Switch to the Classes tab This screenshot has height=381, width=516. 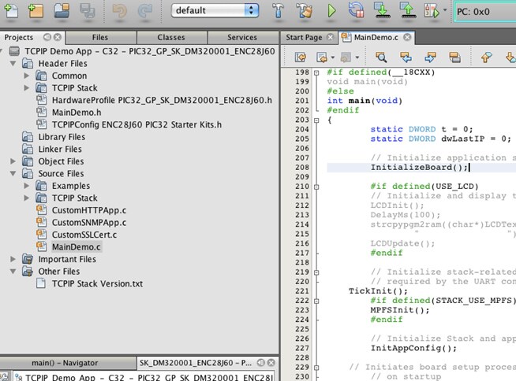171,38
